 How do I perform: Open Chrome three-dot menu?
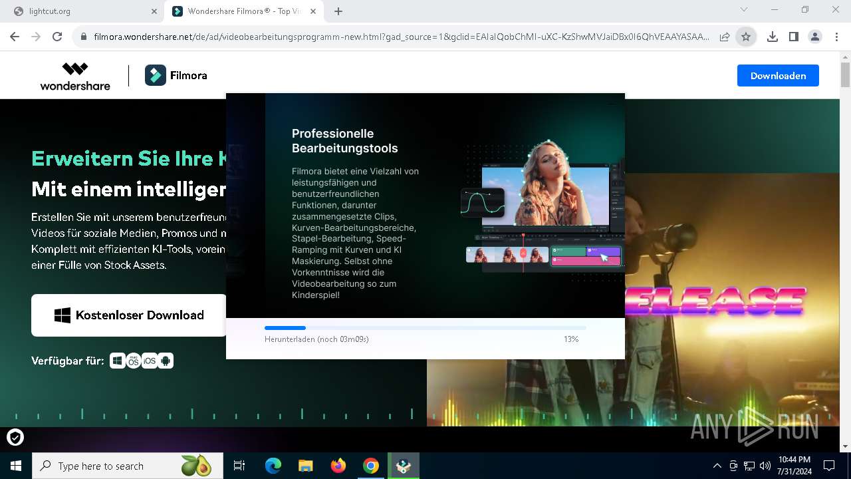point(836,37)
